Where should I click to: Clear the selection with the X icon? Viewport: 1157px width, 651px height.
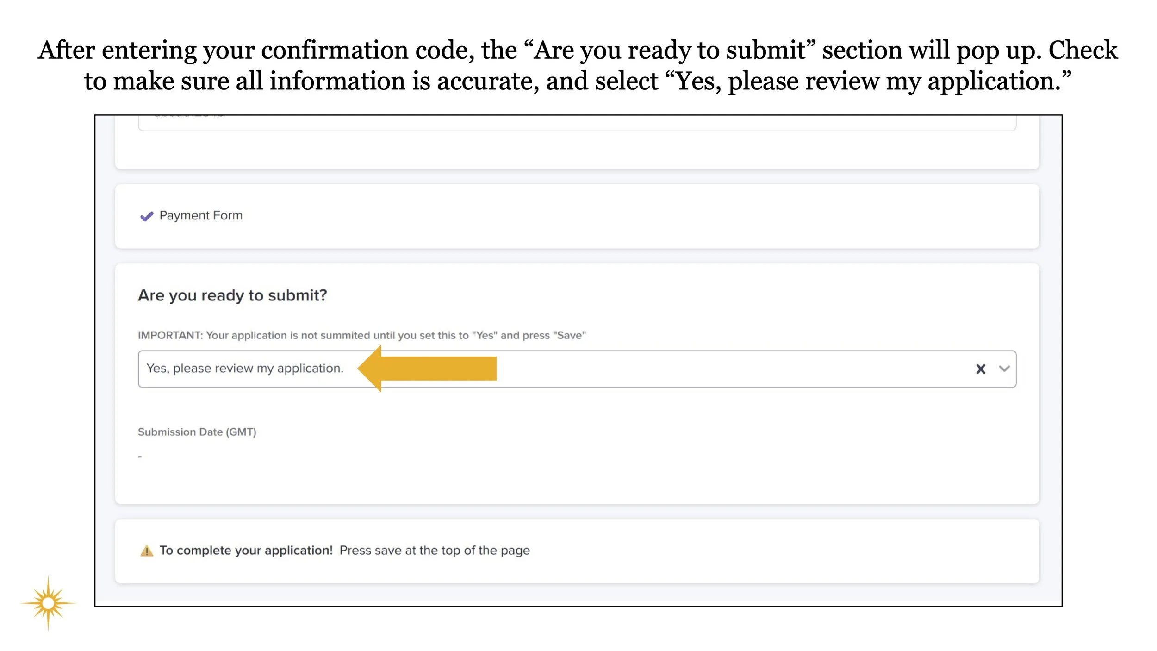[x=980, y=369]
